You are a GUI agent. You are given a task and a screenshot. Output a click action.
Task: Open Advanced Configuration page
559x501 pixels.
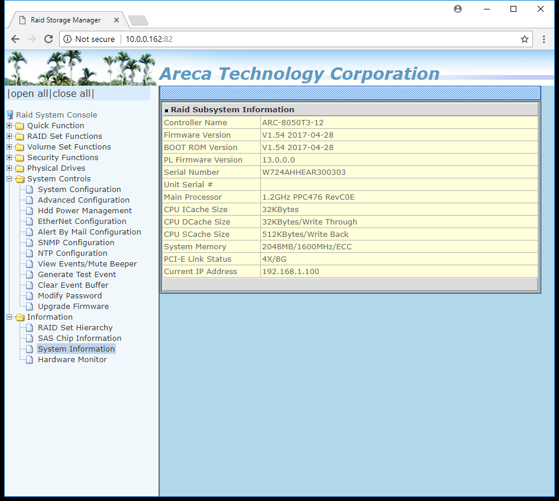tap(83, 200)
